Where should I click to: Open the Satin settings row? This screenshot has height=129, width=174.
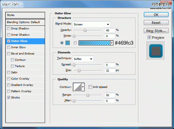click(x=25, y=72)
